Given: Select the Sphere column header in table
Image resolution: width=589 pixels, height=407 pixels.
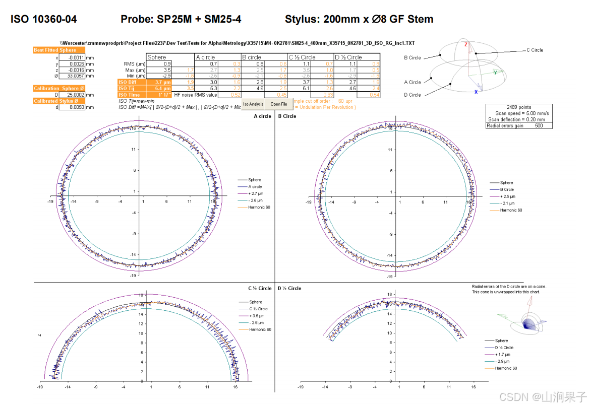Looking at the screenshot, I should pos(170,57).
